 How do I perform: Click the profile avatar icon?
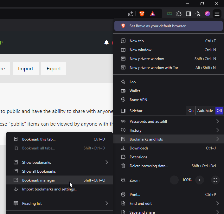point(208,14)
